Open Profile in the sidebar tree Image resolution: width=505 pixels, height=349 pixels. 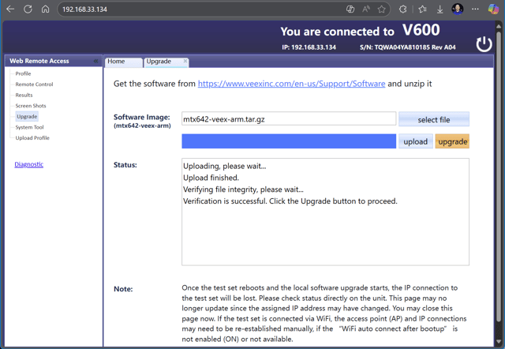click(x=23, y=73)
